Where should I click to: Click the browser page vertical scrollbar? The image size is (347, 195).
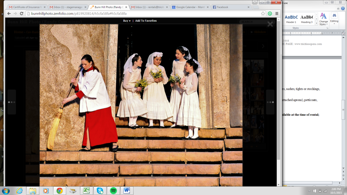279,102
